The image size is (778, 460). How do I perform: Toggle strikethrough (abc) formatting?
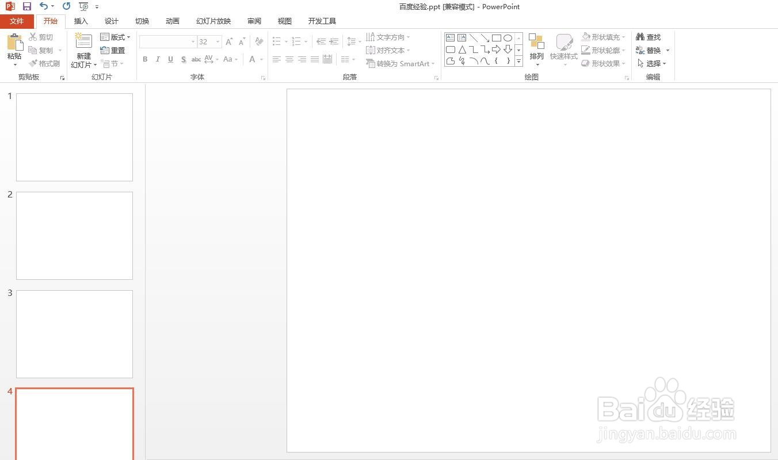click(196, 59)
